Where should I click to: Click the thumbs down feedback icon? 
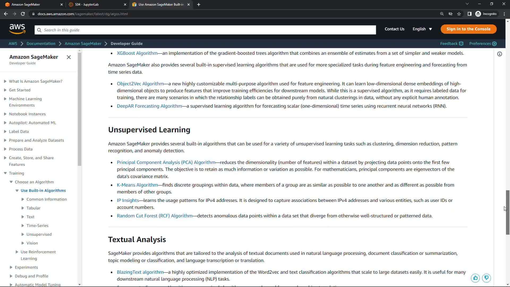click(x=486, y=278)
